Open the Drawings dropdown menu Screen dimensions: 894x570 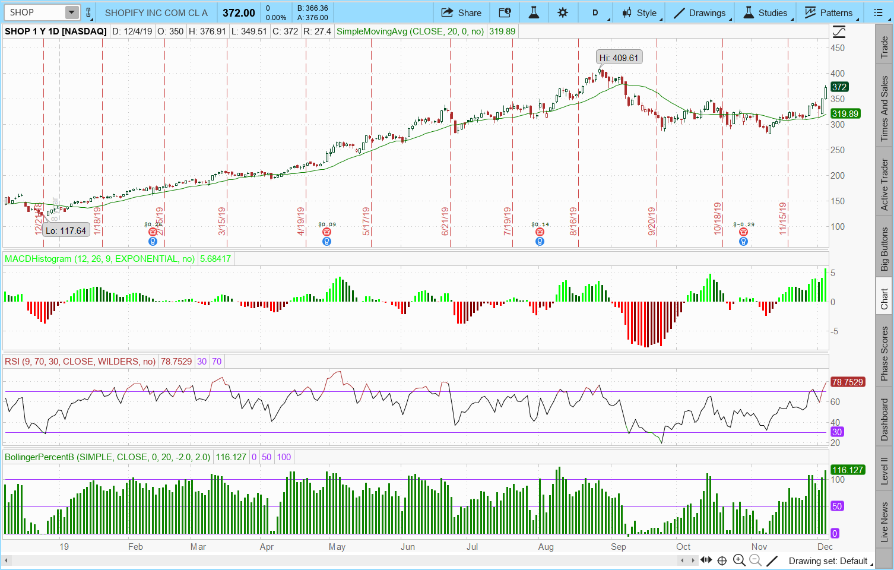pyautogui.click(x=700, y=12)
